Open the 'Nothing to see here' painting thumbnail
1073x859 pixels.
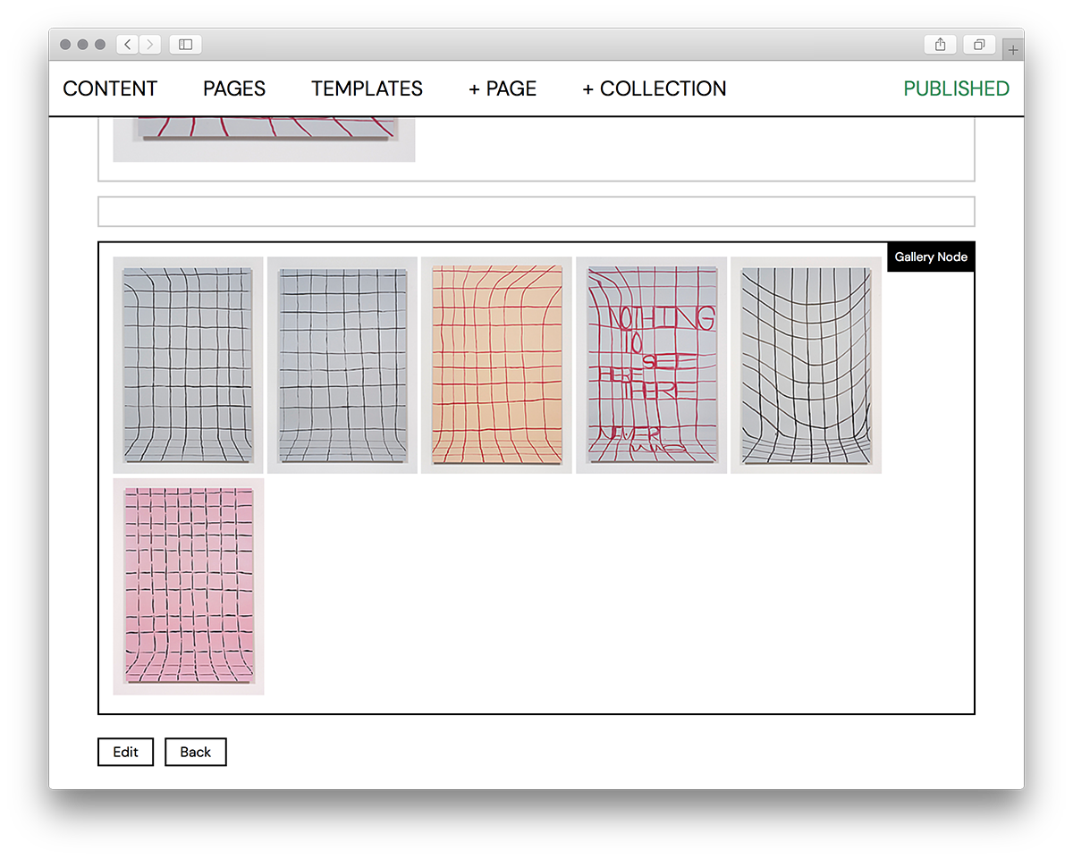651,365
